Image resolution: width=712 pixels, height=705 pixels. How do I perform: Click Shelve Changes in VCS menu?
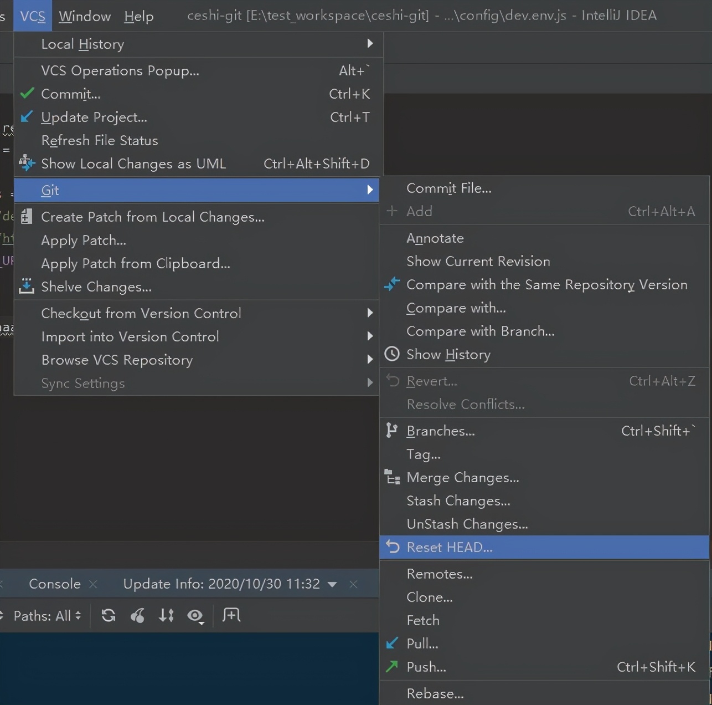click(x=96, y=287)
